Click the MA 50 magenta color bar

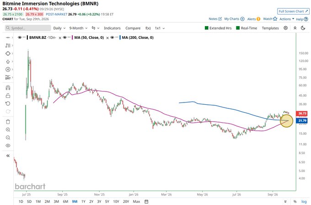[73, 38]
